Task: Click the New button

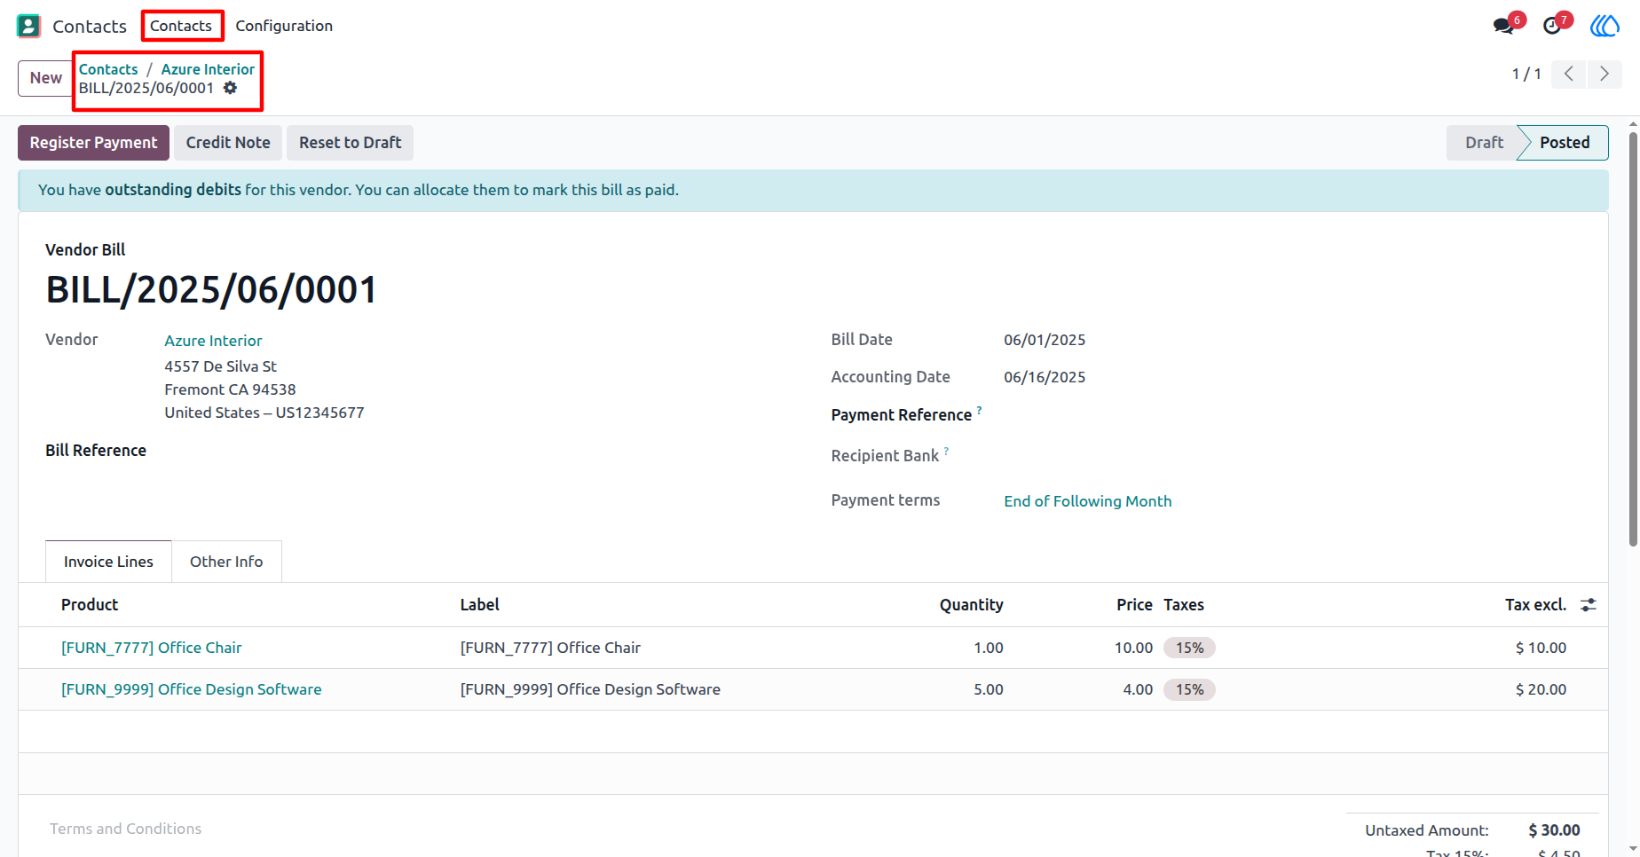Action: coord(46,78)
